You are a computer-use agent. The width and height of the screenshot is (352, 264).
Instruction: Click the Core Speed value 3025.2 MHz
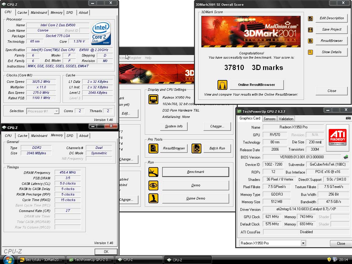coord(41,82)
